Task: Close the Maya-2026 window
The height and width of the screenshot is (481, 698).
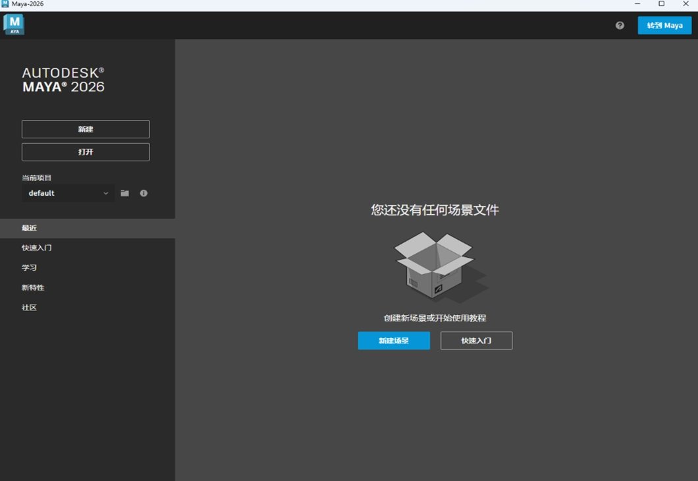Action: tap(685, 4)
